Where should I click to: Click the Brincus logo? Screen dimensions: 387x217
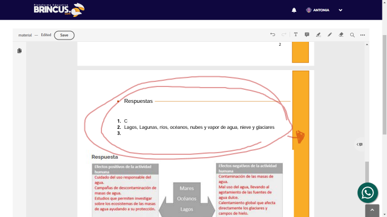click(x=59, y=10)
